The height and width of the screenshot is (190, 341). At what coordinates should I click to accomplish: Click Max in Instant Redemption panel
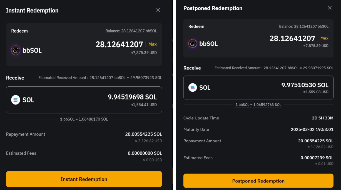tap(153, 44)
